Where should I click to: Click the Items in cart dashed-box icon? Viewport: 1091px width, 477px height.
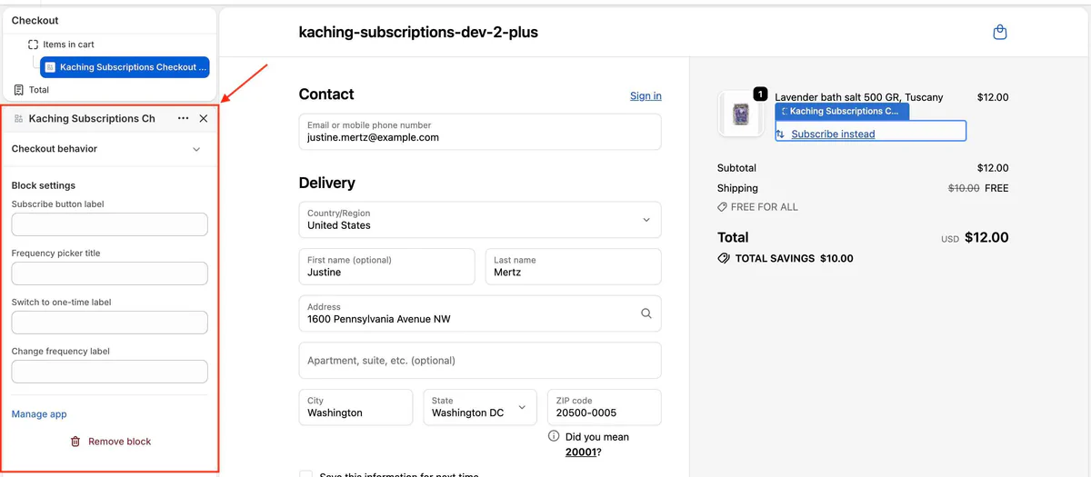pos(34,45)
